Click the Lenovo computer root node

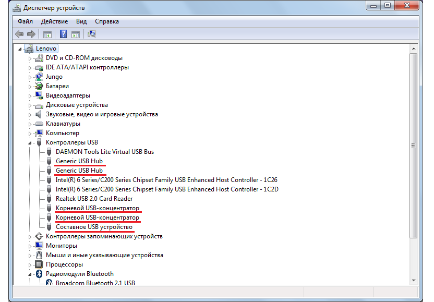click(x=46, y=49)
